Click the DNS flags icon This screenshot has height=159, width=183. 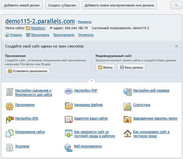10,119
